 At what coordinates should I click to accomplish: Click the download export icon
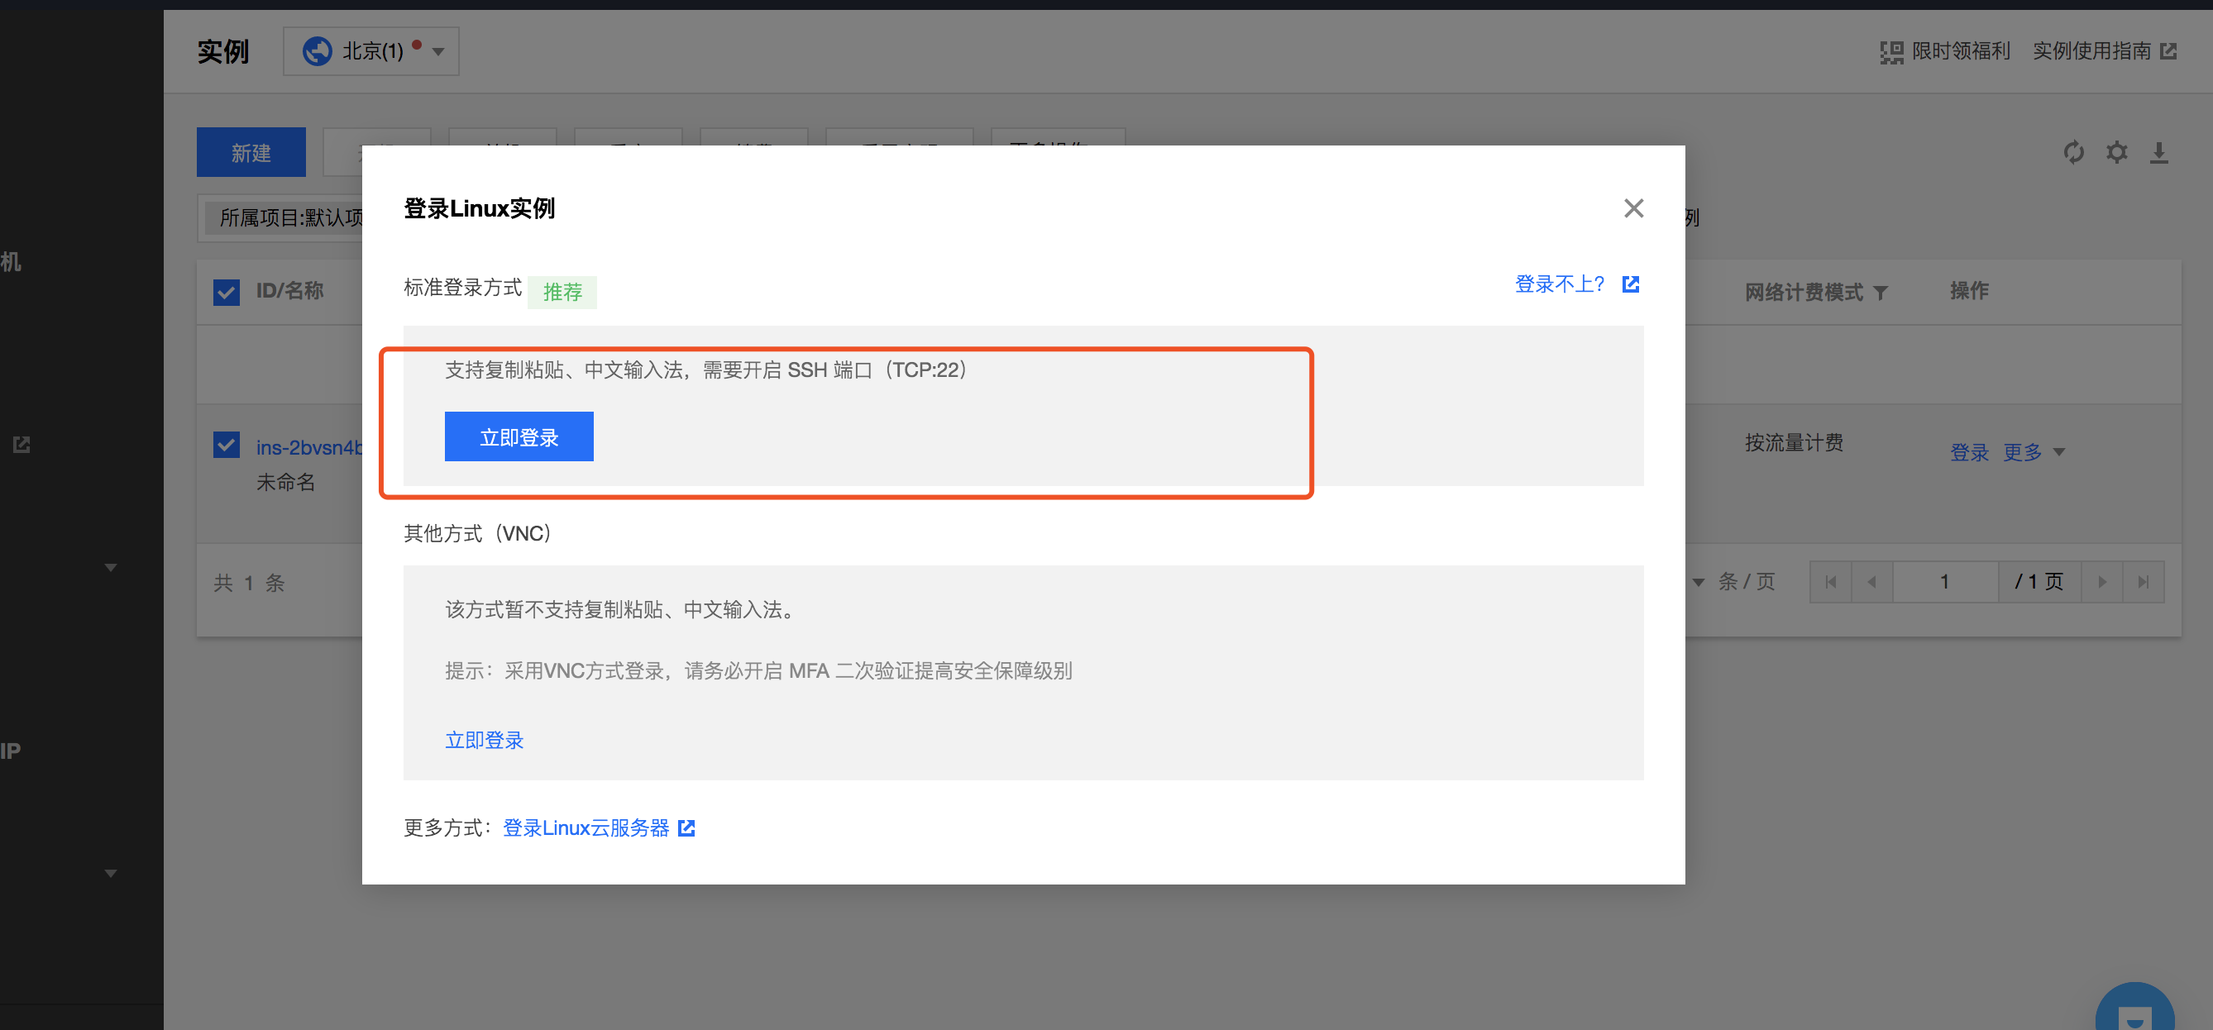click(2158, 153)
